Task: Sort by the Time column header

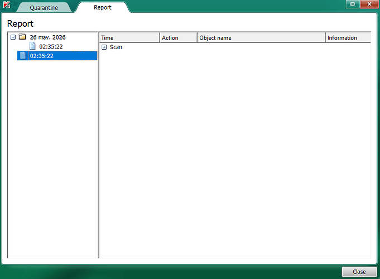Action: [129, 38]
